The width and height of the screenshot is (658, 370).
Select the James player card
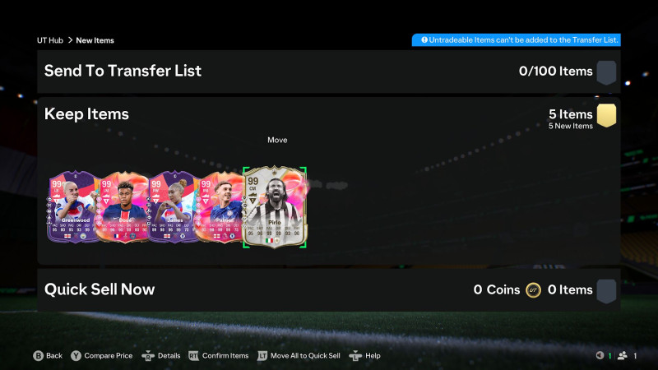[173, 207]
